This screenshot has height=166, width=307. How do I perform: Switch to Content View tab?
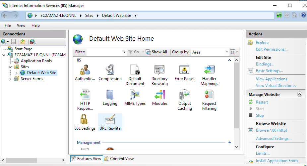coord(119,159)
